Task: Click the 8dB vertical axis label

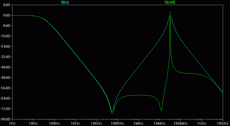Action: (x=7, y=5)
